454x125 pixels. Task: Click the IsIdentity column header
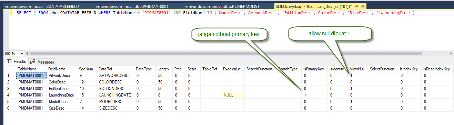337,69
